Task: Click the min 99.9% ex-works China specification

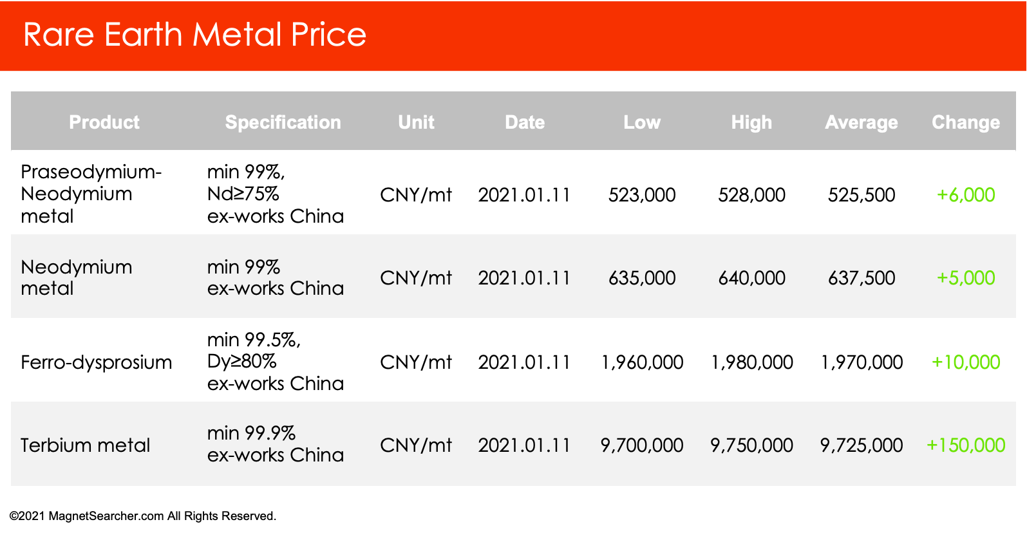Action: tap(276, 444)
